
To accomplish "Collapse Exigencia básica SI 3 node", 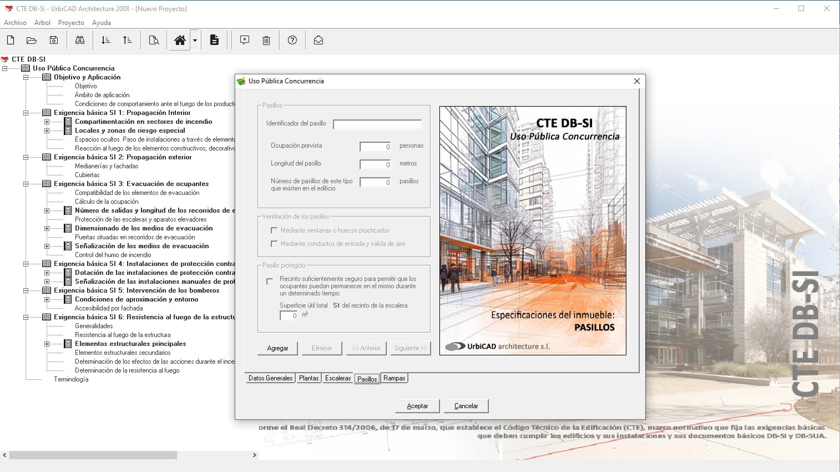I will [26, 184].
